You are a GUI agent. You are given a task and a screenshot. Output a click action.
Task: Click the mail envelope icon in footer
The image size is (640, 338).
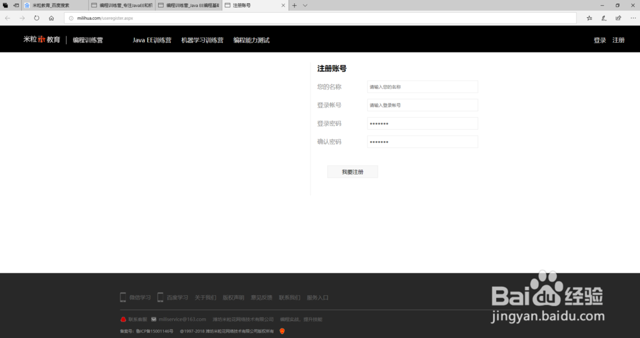154,319
